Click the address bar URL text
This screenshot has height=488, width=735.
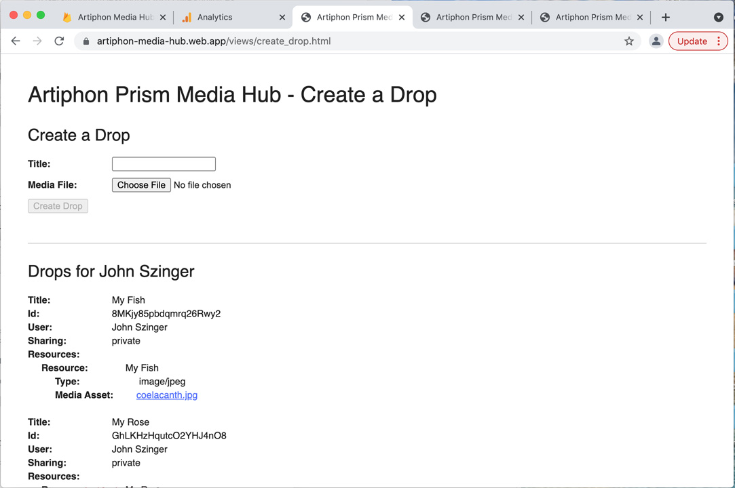(x=214, y=41)
